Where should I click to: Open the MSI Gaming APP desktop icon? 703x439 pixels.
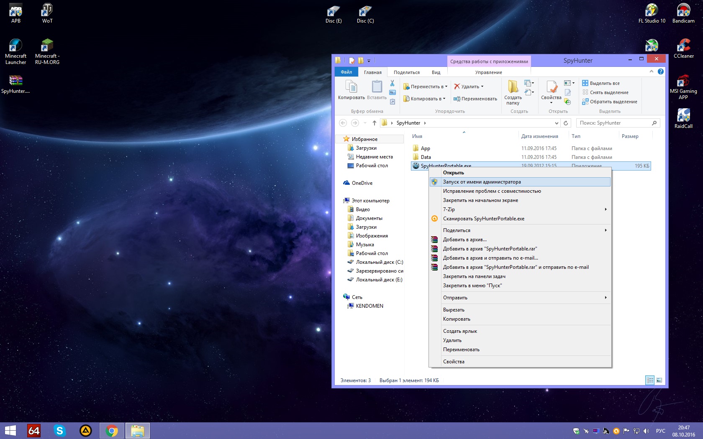[x=683, y=87]
